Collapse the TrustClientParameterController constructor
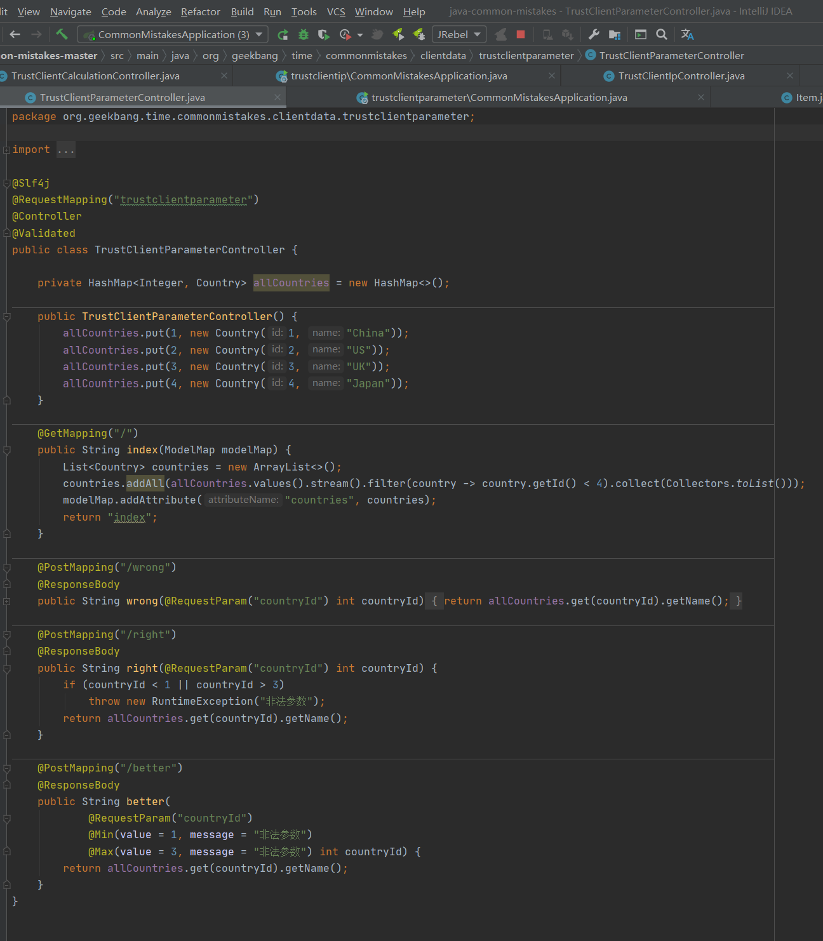823x941 pixels. pyautogui.click(x=6, y=316)
